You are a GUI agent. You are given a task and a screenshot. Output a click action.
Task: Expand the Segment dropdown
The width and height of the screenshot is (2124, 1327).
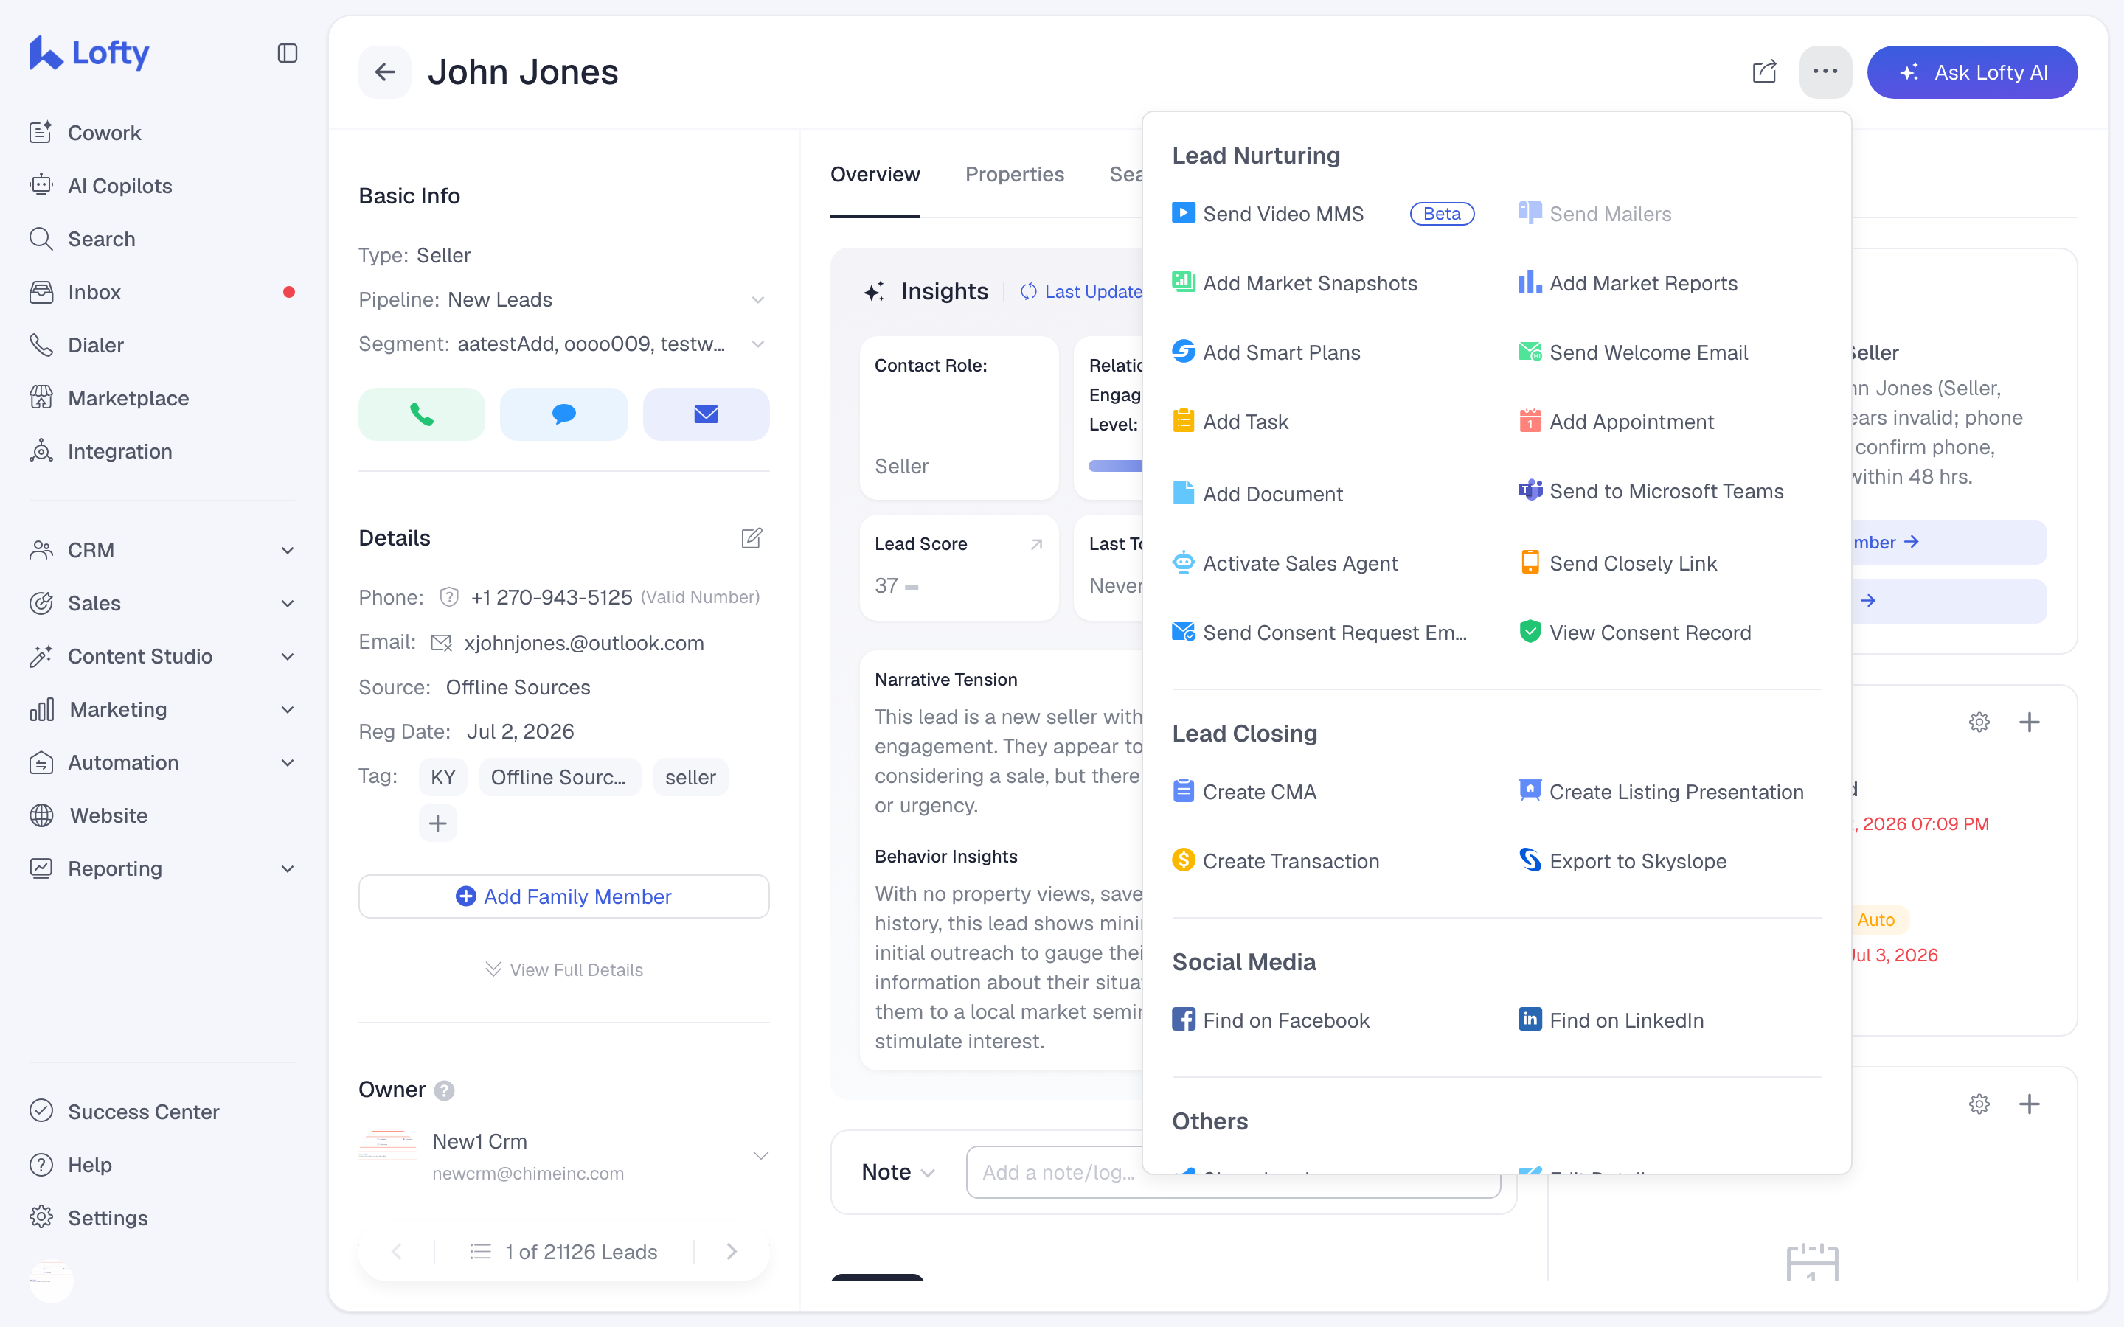(x=758, y=344)
